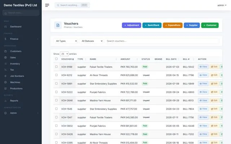Expand the Finance submenu chevron
This screenshot has height=144, width=231.
pyautogui.click(x=38, y=39)
